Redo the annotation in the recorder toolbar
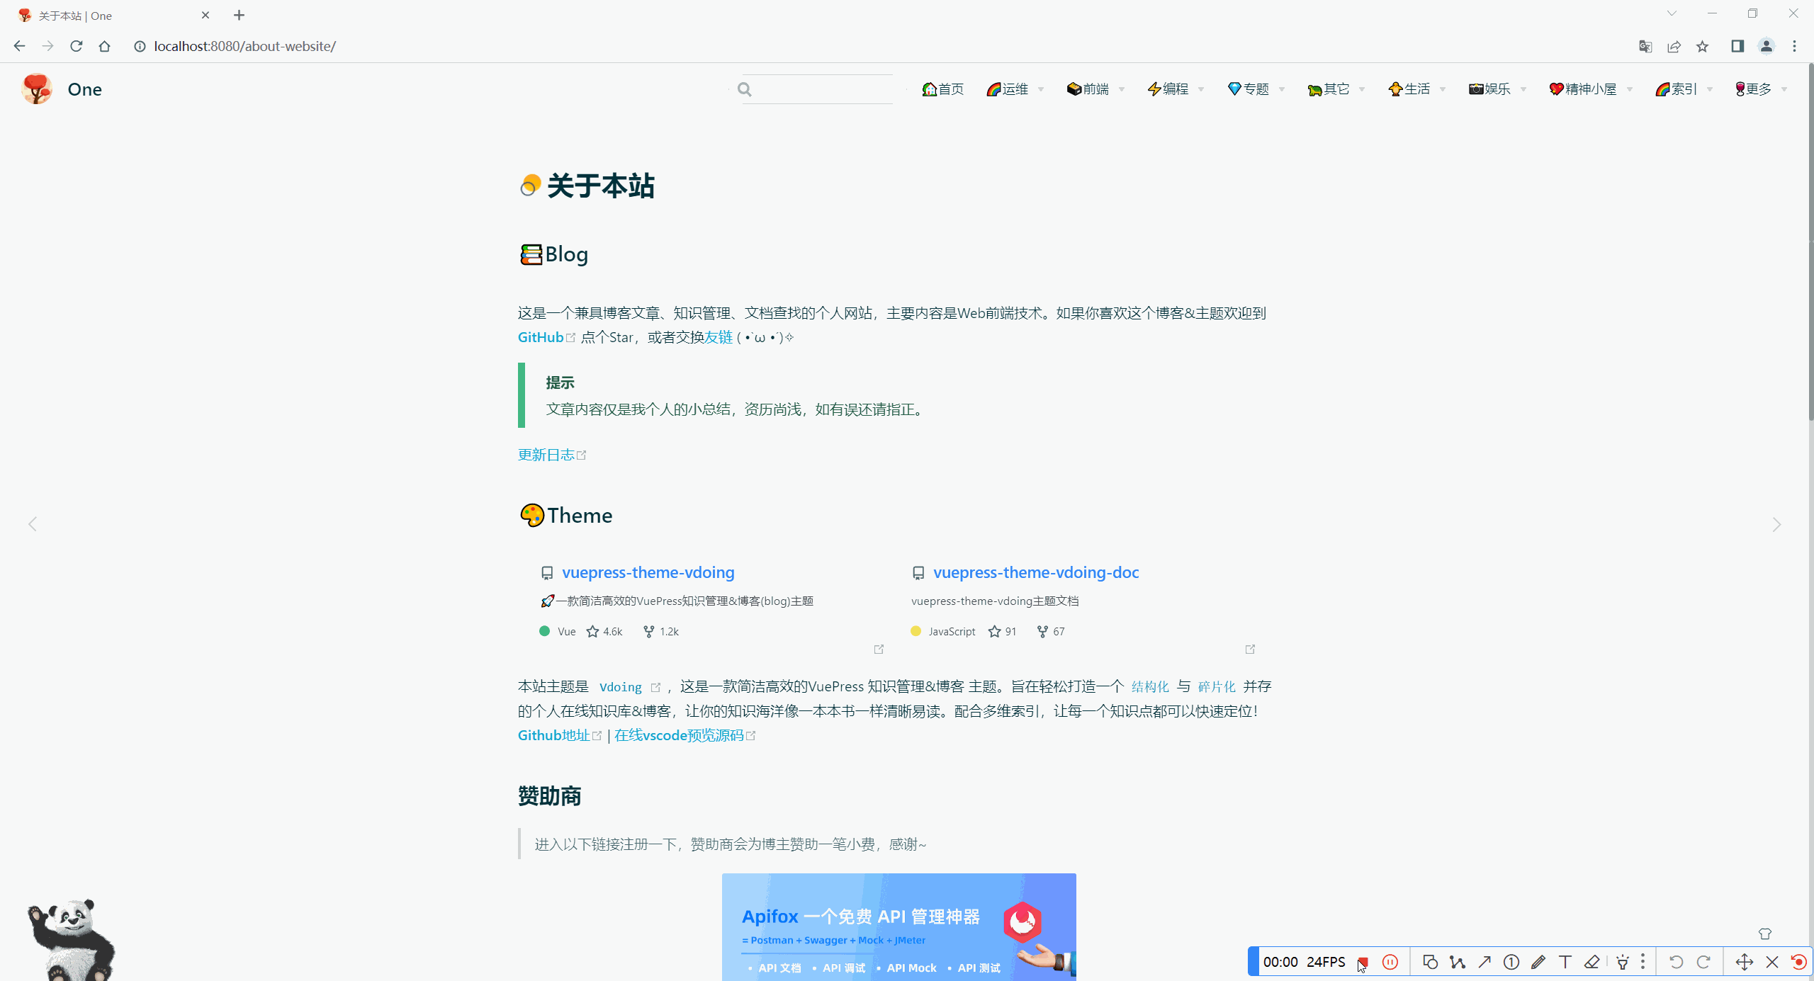Screen dimensions: 1814x981 click(x=1703, y=962)
